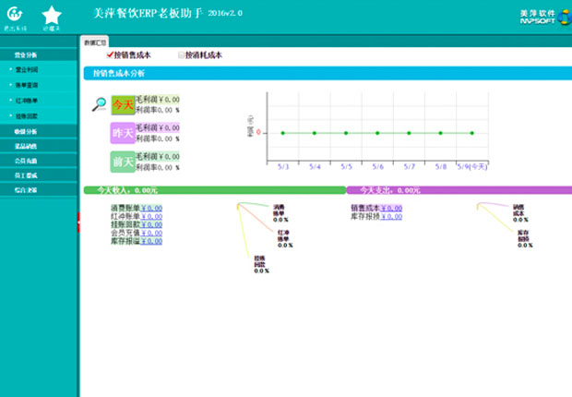Viewport: 572px width, 397px height.
Task: Uncheck the 按销售成本 checkbox
Action: coord(110,55)
